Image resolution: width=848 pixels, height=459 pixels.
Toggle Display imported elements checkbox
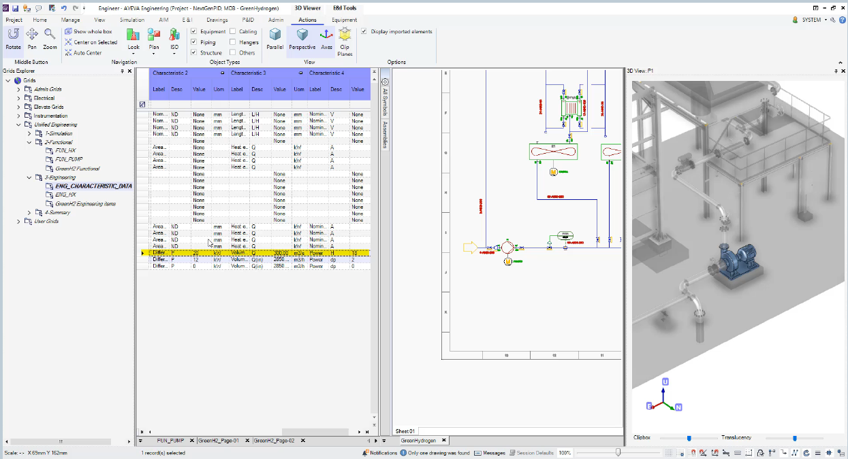click(x=364, y=31)
